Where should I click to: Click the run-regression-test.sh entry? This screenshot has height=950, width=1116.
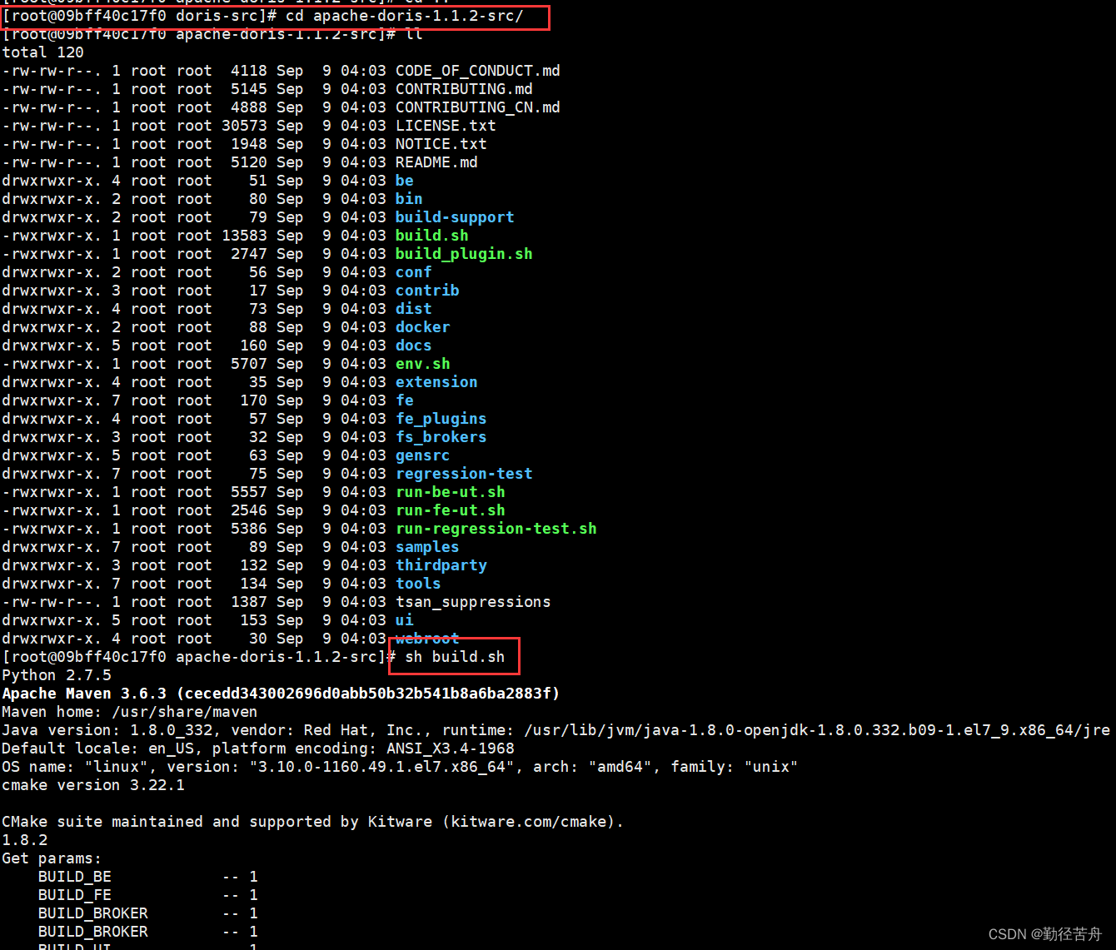(x=496, y=528)
